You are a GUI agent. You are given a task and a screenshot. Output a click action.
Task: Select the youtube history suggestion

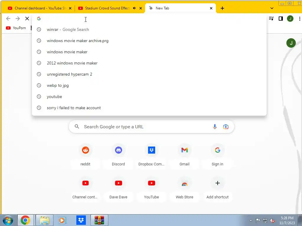coord(149,97)
